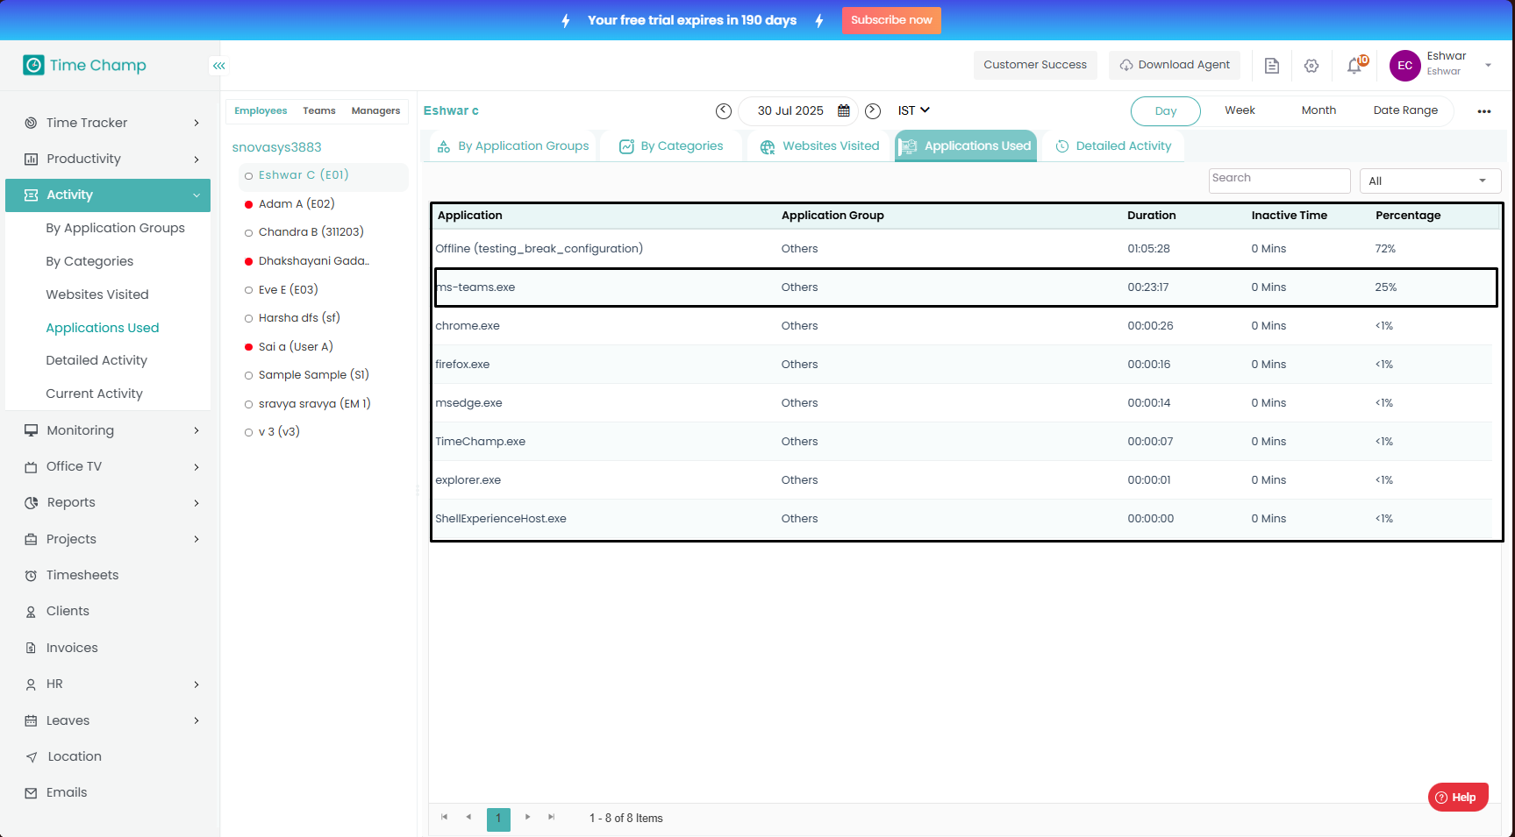Expand the Time Tracker sidebar menu
This screenshot has width=1515, height=837.
pyautogui.click(x=111, y=123)
